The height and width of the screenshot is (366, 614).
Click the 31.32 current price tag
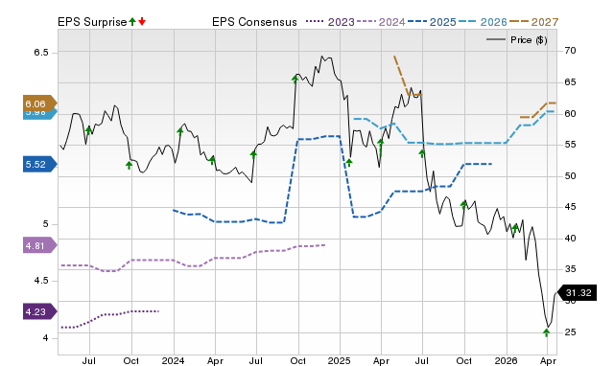click(577, 293)
